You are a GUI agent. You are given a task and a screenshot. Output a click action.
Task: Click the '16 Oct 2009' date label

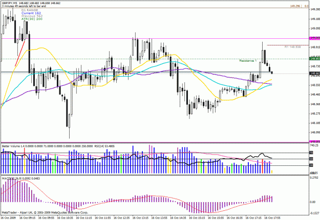click(x=8, y=218)
